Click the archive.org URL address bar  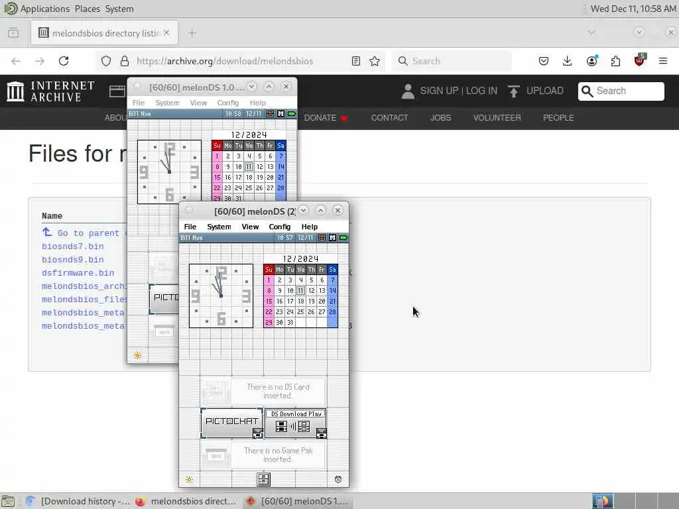point(225,61)
